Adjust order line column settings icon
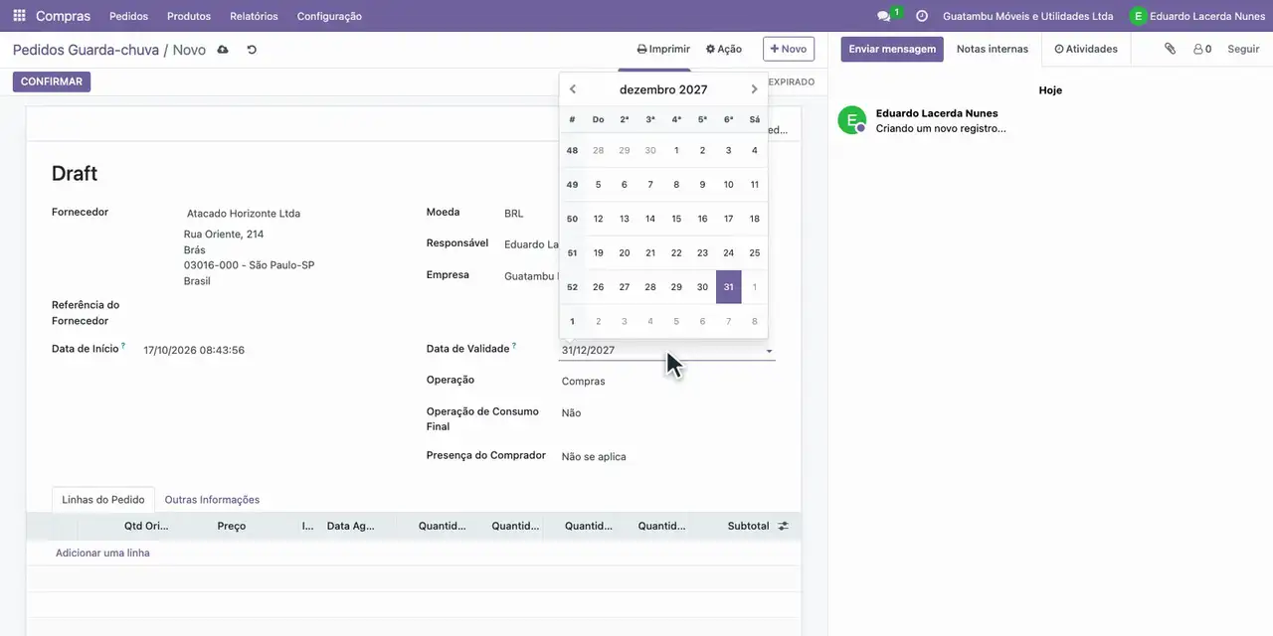 pyautogui.click(x=784, y=526)
